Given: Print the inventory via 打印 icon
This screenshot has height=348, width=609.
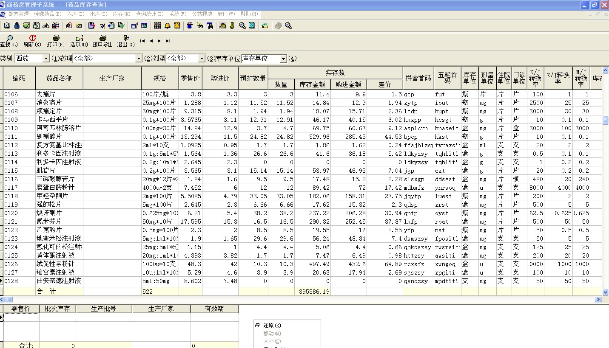Looking at the screenshot, I should [x=56, y=41].
